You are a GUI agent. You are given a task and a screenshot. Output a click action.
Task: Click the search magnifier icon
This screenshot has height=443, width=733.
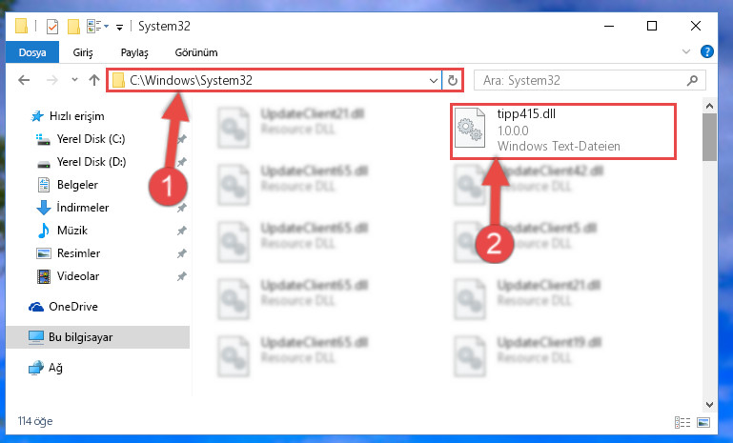[x=692, y=80]
